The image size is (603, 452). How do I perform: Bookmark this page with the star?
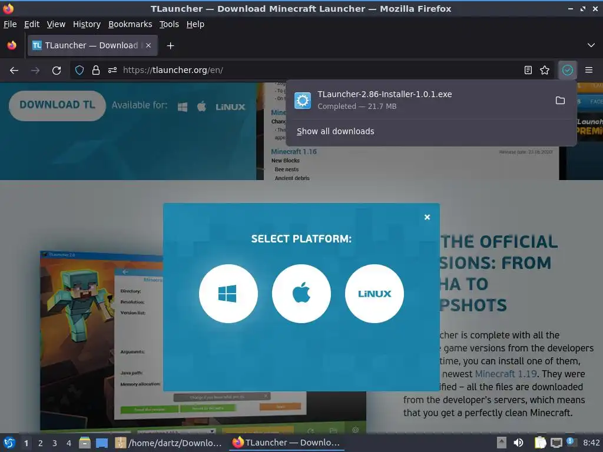click(545, 71)
